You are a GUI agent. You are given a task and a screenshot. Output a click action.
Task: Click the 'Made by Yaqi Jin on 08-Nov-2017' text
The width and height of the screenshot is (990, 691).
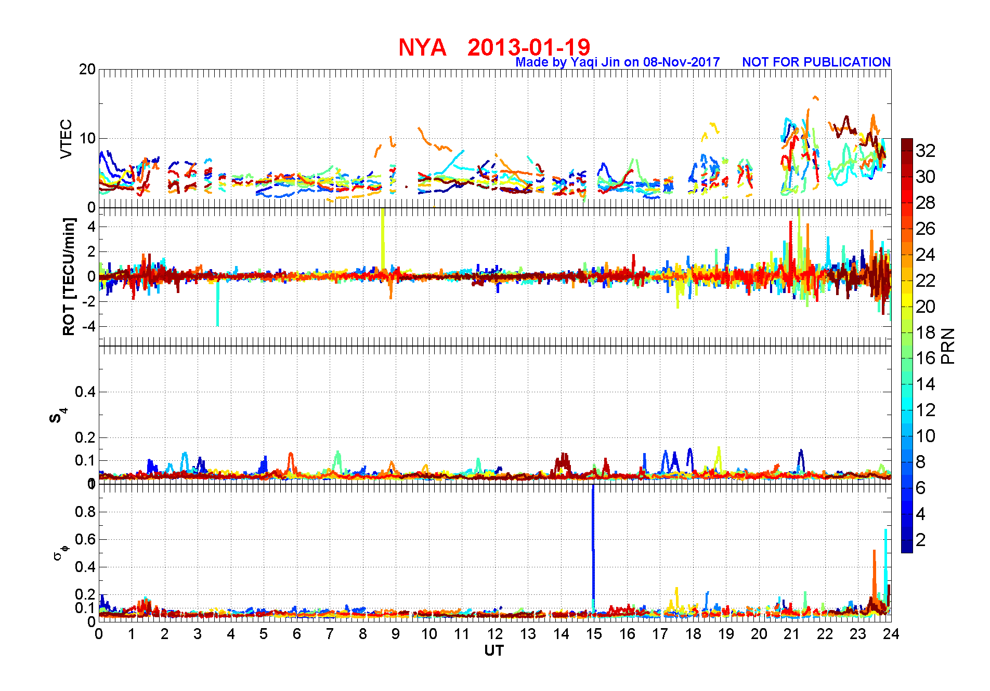click(x=618, y=62)
